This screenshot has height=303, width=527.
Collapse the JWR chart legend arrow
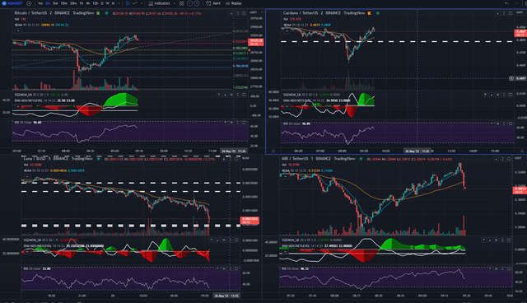pos(285,176)
